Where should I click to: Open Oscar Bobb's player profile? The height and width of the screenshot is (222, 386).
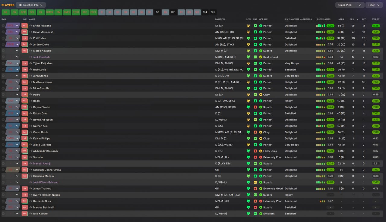point(40,132)
